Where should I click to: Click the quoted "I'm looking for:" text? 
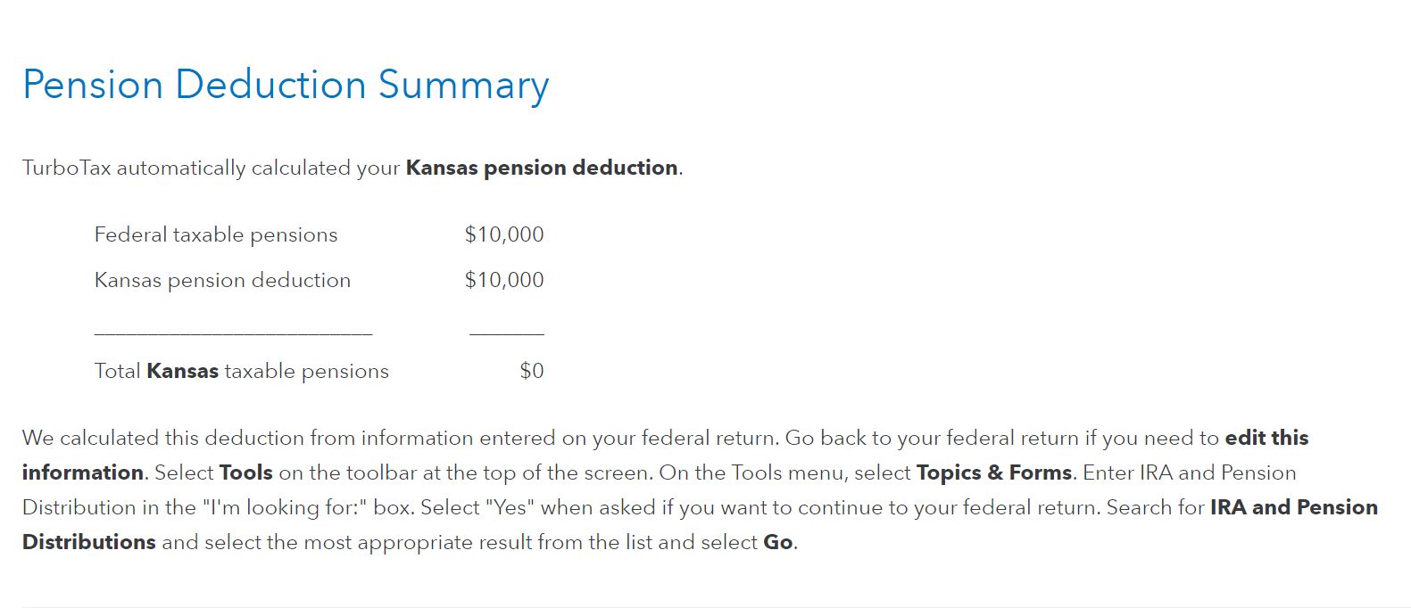click(x=284, y=507)
